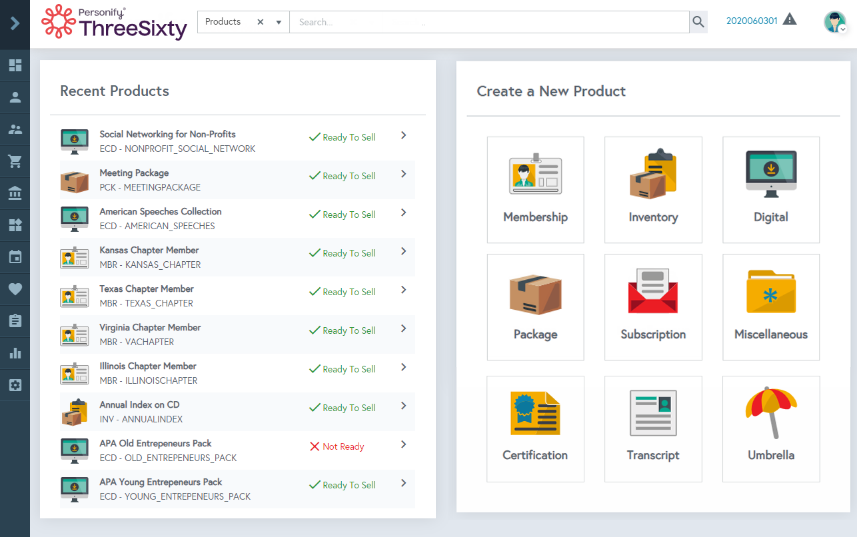
Task: Open the clipboard icon in the sidebar
Action: [x=15, y=321]
